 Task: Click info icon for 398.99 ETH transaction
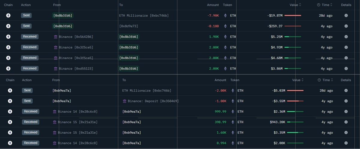(x=346, y=122)
